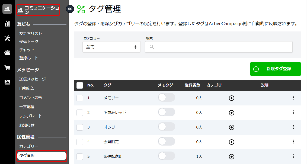The width and height of the screenshot is (307, 164).
Task: Click the wrench and screwdriver tools icon
Action: [x=7, y=38]
